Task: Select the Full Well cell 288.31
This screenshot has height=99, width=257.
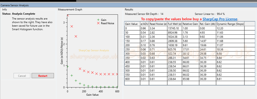Action: point(175,58)
